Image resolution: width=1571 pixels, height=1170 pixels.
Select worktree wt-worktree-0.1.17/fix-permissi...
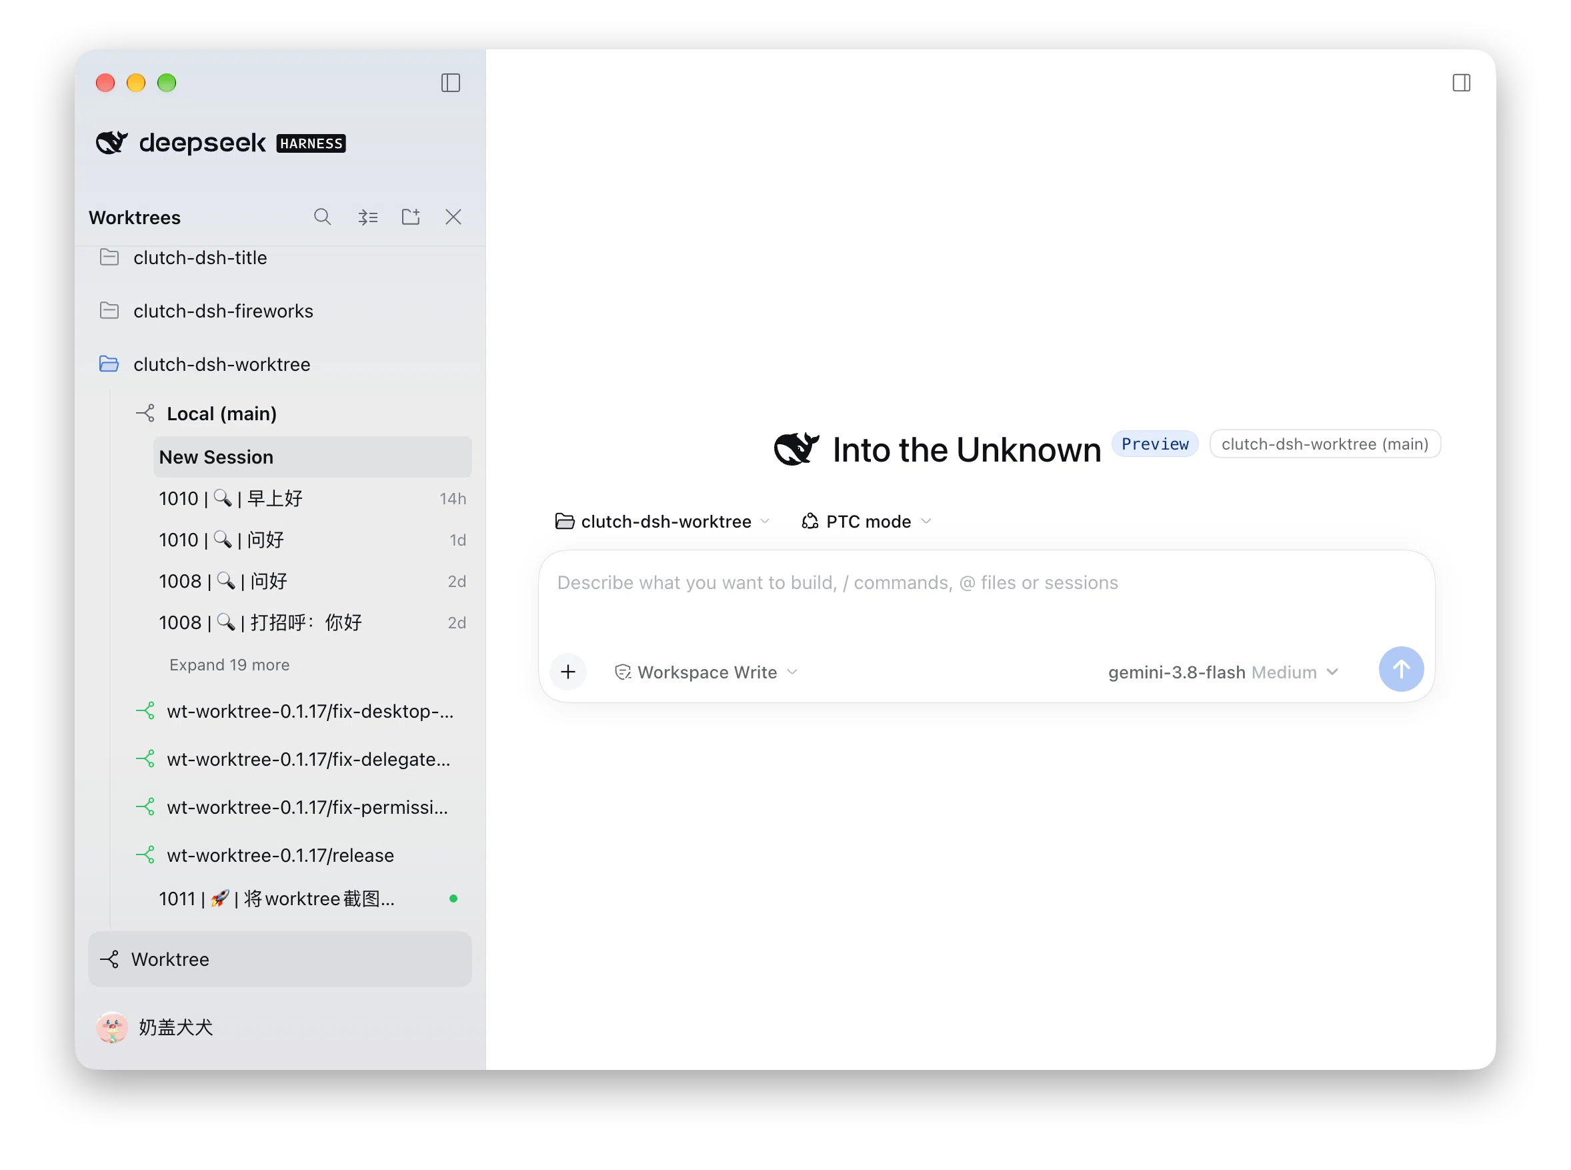301,807
